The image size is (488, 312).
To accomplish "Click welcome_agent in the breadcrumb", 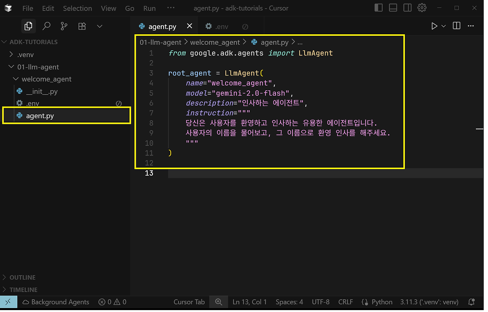I will point(215,42).
